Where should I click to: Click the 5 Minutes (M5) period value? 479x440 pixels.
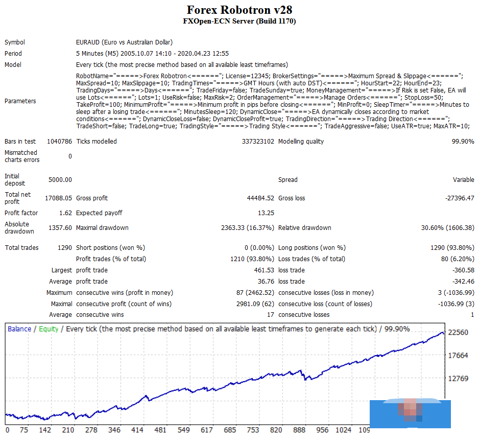tap(152, 54)
